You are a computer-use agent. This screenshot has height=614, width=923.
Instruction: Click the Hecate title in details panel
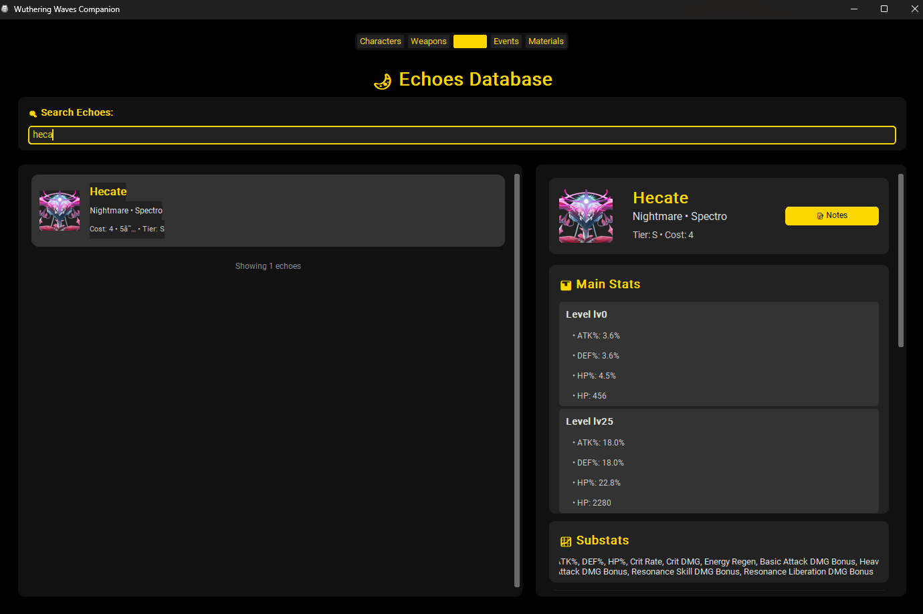point(660,198)
